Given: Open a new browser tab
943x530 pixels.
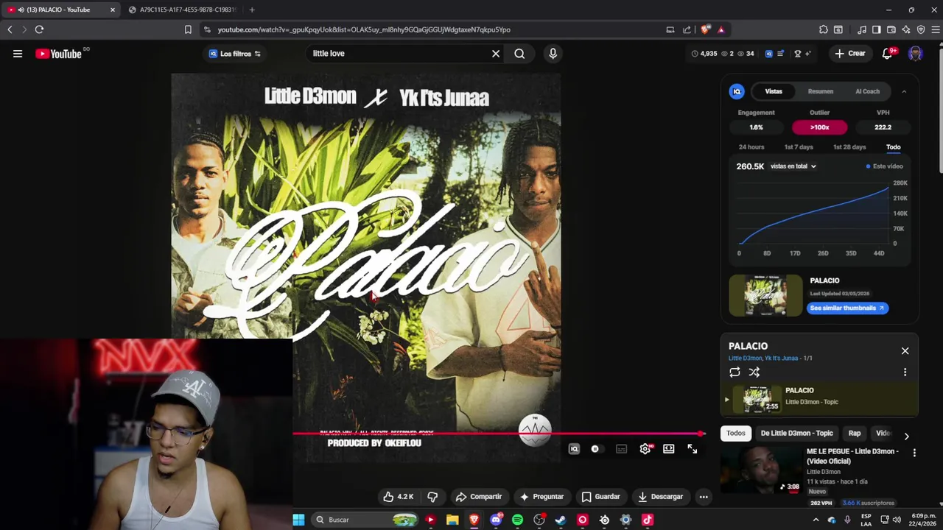Looking at the screenshot, I should (x=252, y=10).
